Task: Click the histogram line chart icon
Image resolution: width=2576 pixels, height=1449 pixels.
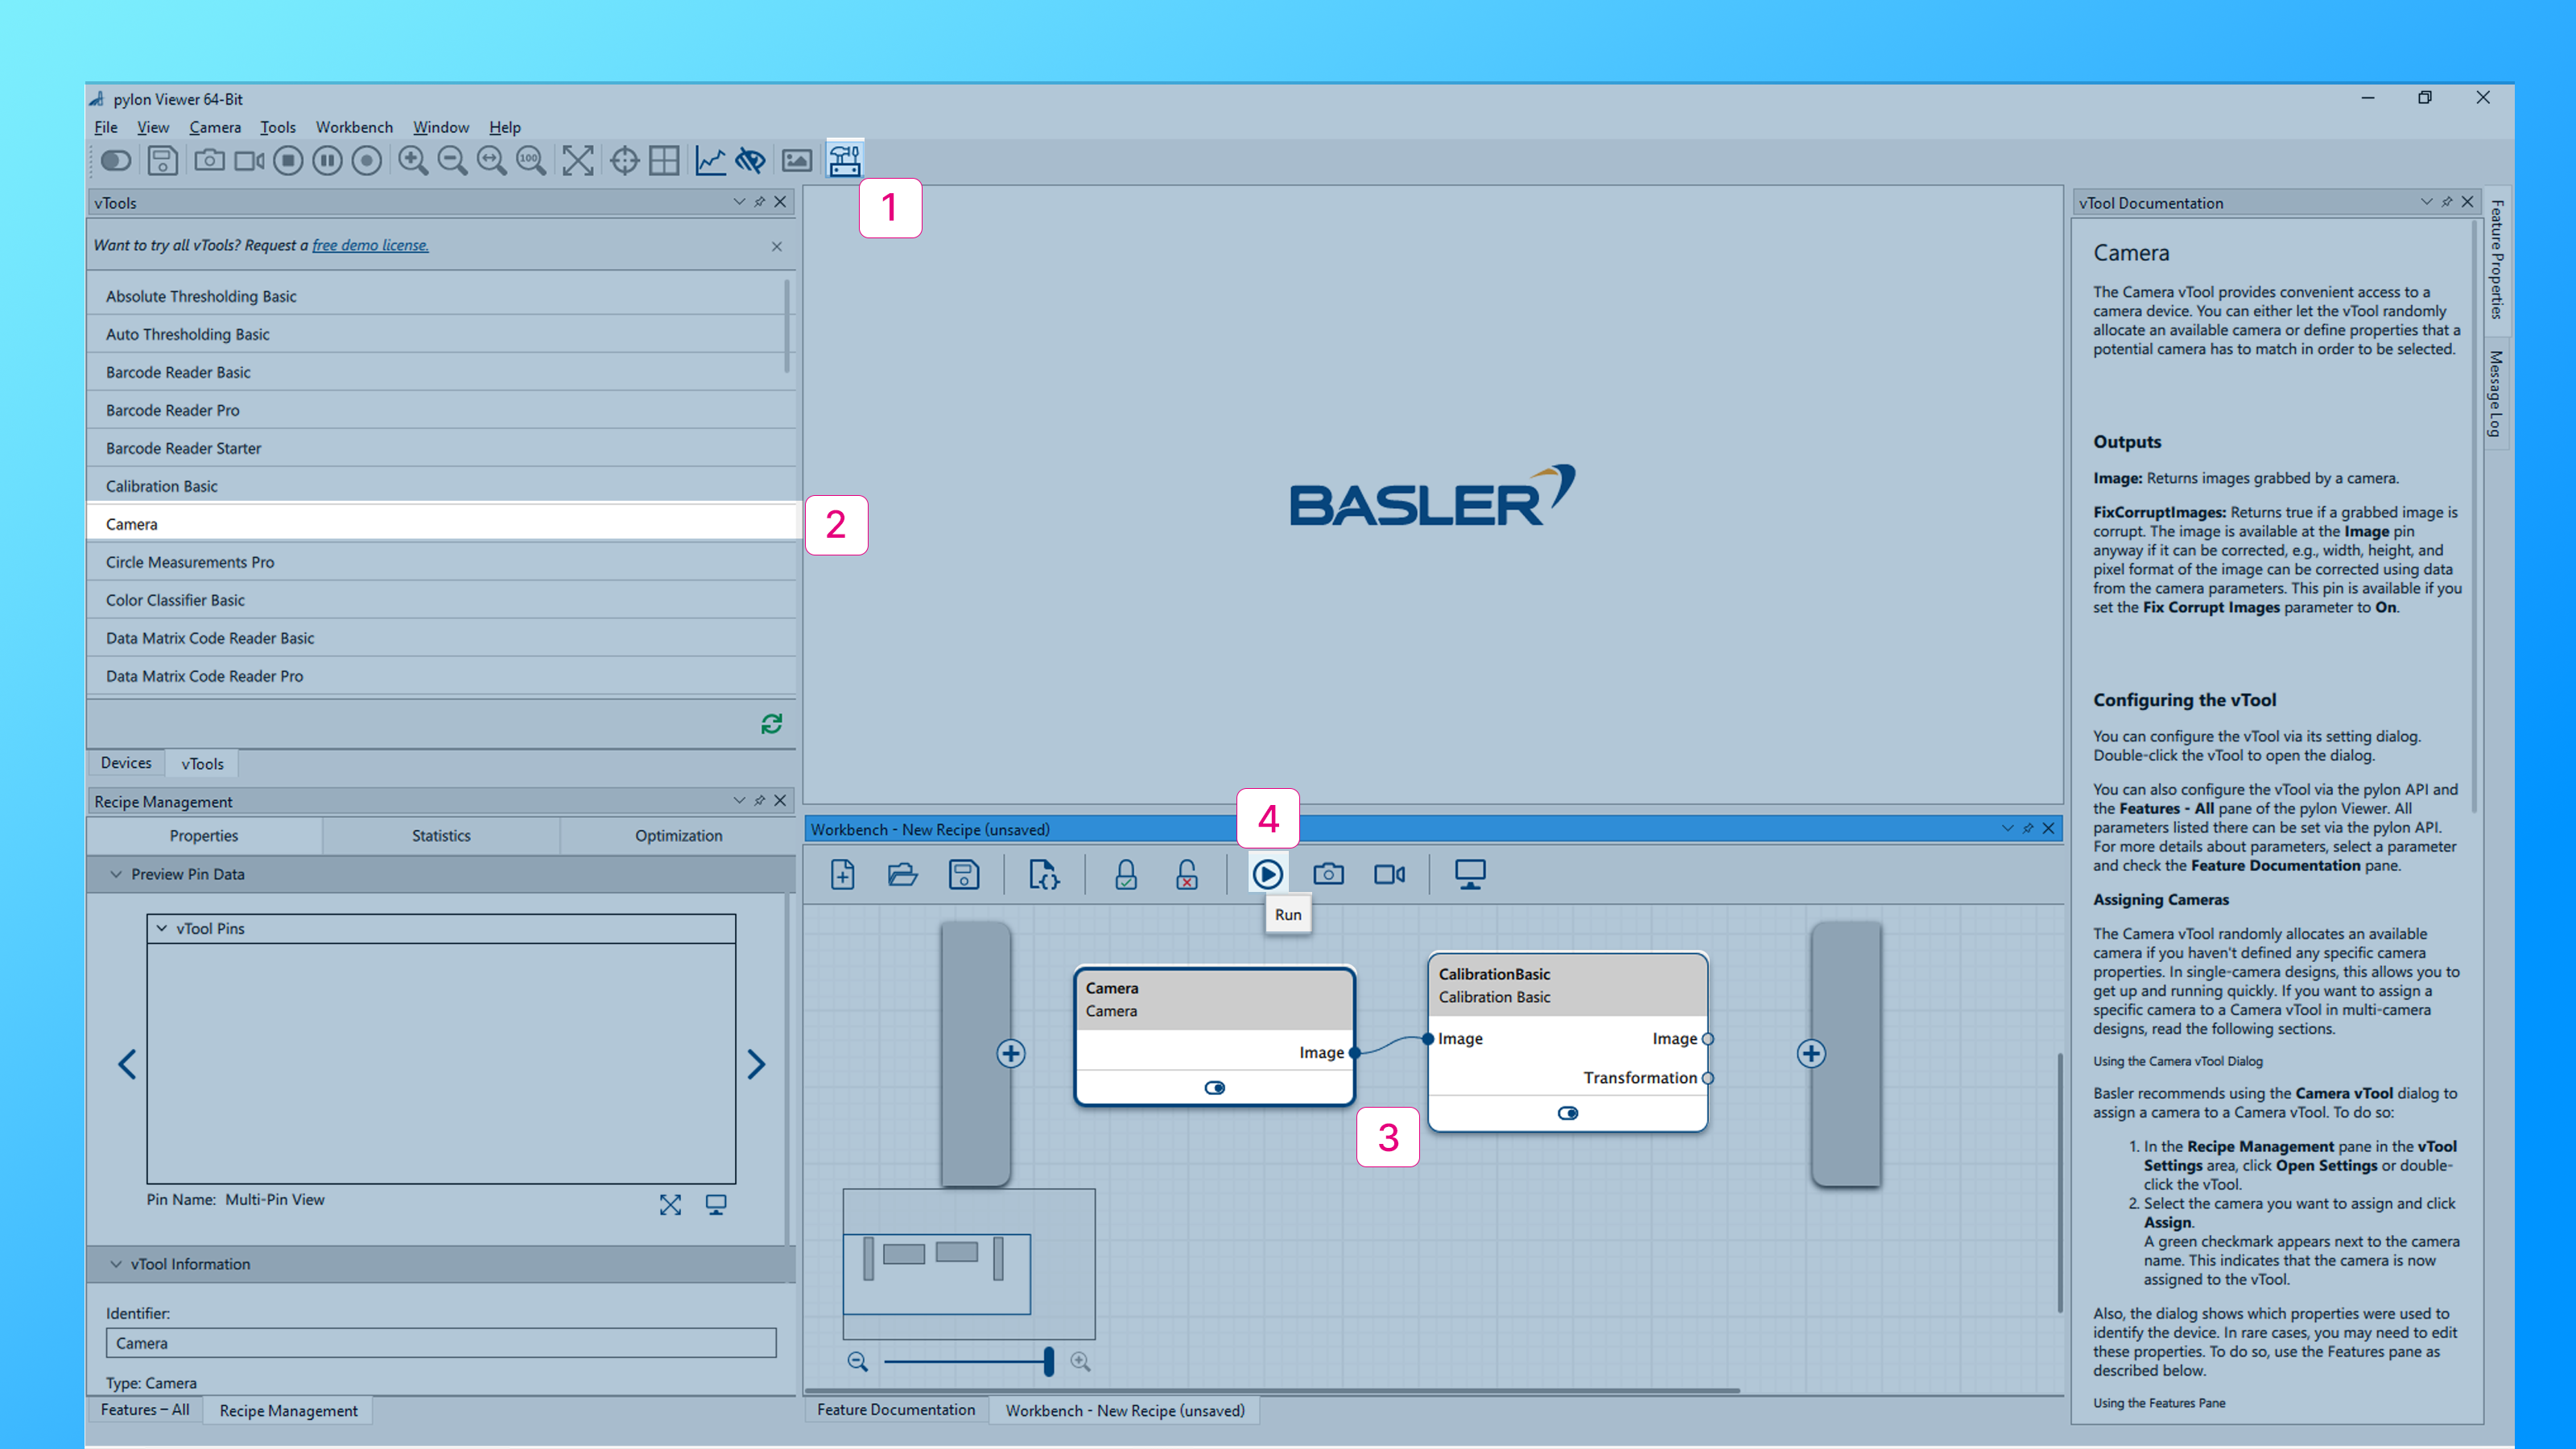Action: tap(710, 160)
